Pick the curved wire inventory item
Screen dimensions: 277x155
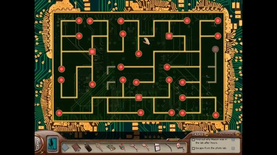tap(169, 147)
